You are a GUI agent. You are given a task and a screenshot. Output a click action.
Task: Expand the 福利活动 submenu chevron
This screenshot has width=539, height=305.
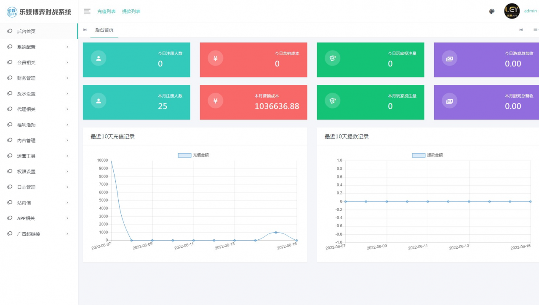(x=67, y=125)
